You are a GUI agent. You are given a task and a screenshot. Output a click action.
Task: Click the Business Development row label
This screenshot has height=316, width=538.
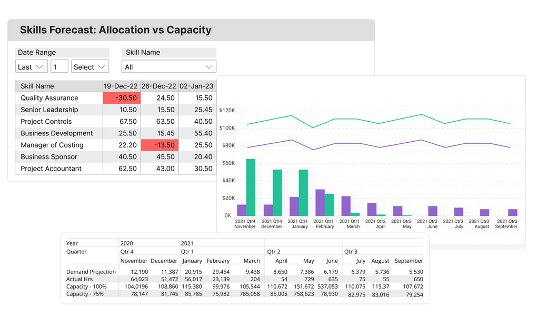click(x=57, y=133)
